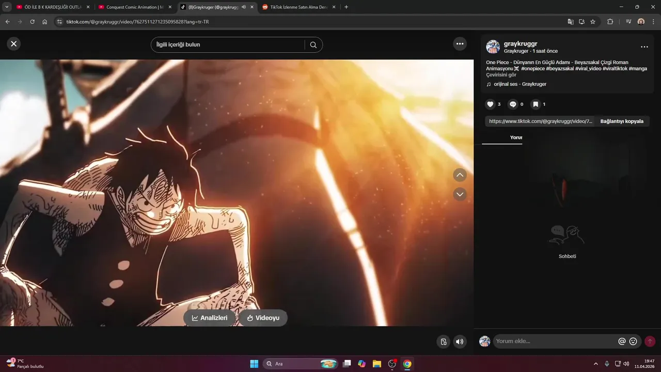This screenshot has height=372, width=661.
Task: Mute the video with the speaker button
Action: tap(459, 342)
